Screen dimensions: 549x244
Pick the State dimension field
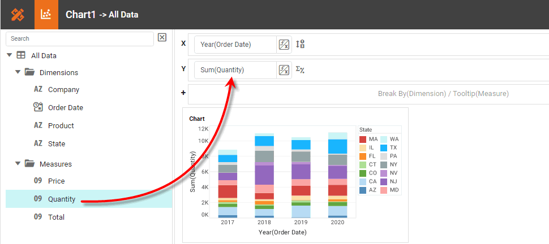pos(56,144)
